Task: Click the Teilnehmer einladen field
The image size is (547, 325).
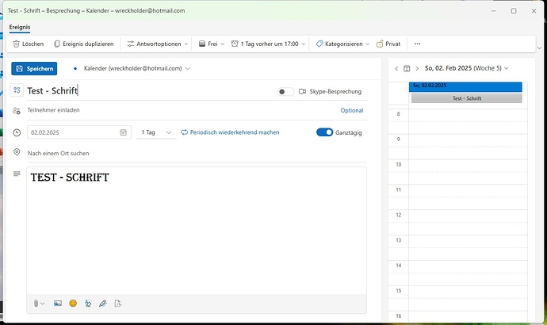Action: coord(182,110)
